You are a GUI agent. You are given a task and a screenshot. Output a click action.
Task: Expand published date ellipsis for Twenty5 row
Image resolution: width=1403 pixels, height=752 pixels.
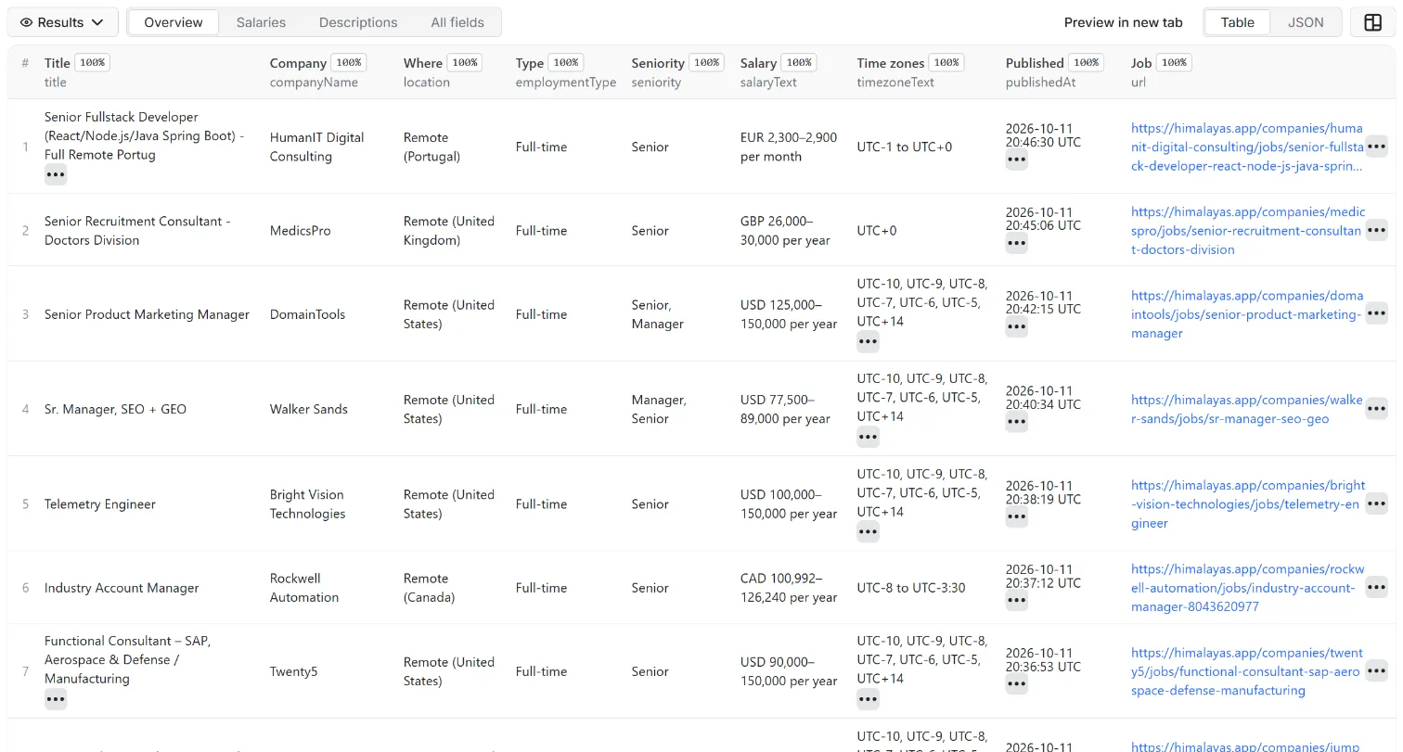pos(1017,683)
